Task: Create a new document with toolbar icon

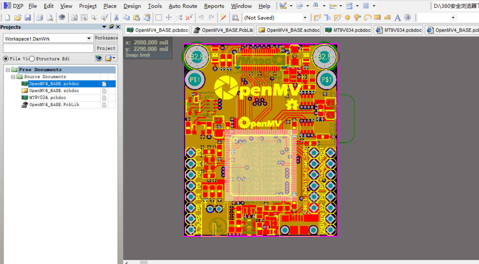Action: [7, 18]
